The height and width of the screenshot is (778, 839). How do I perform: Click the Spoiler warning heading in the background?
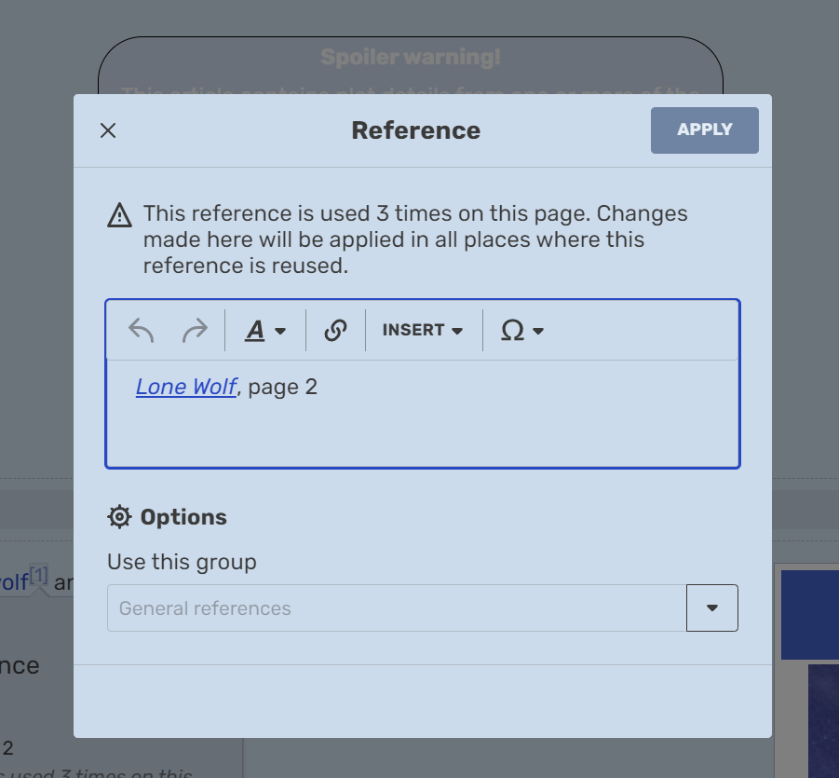411,58
